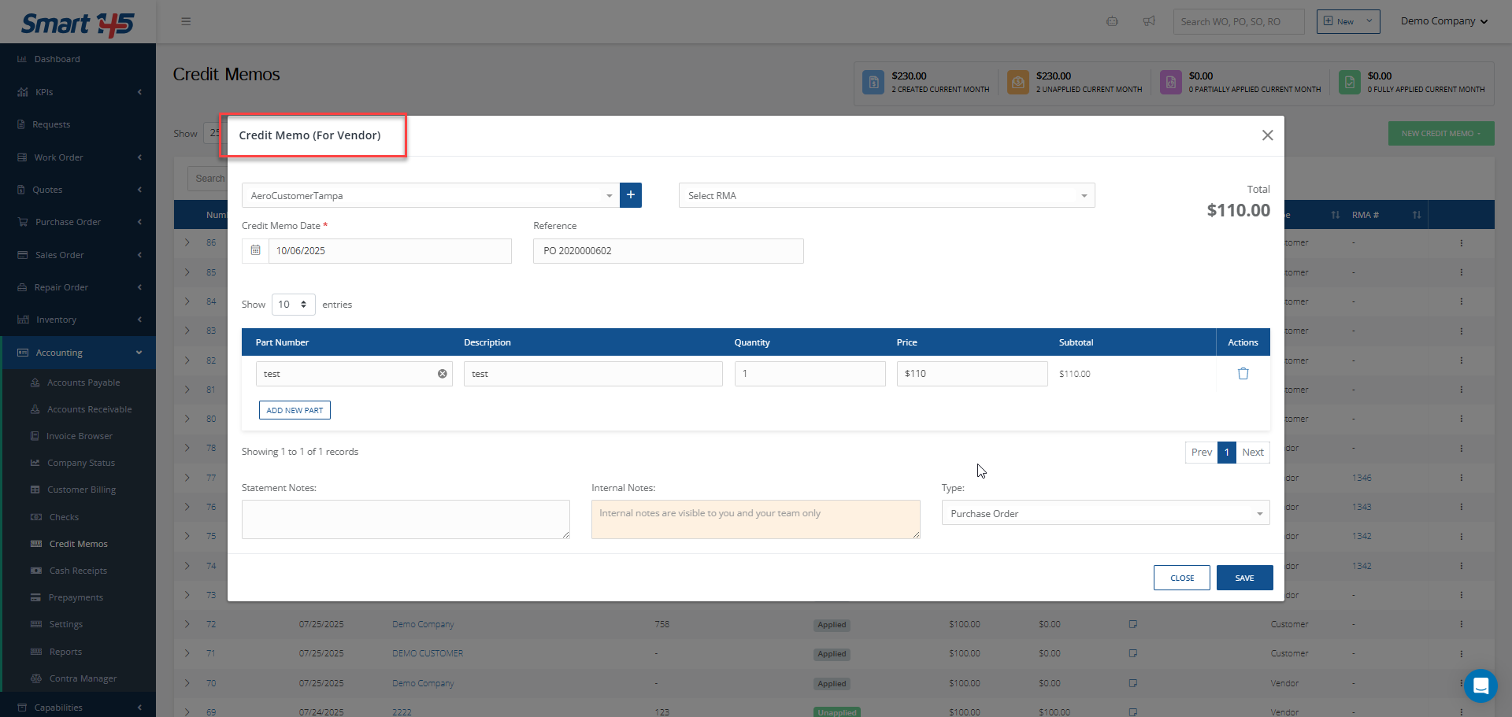The width and height of the screenshot is (1512, 717).
Task: Click the hamburger menu icon in header
Action: (x=186, y=21)
